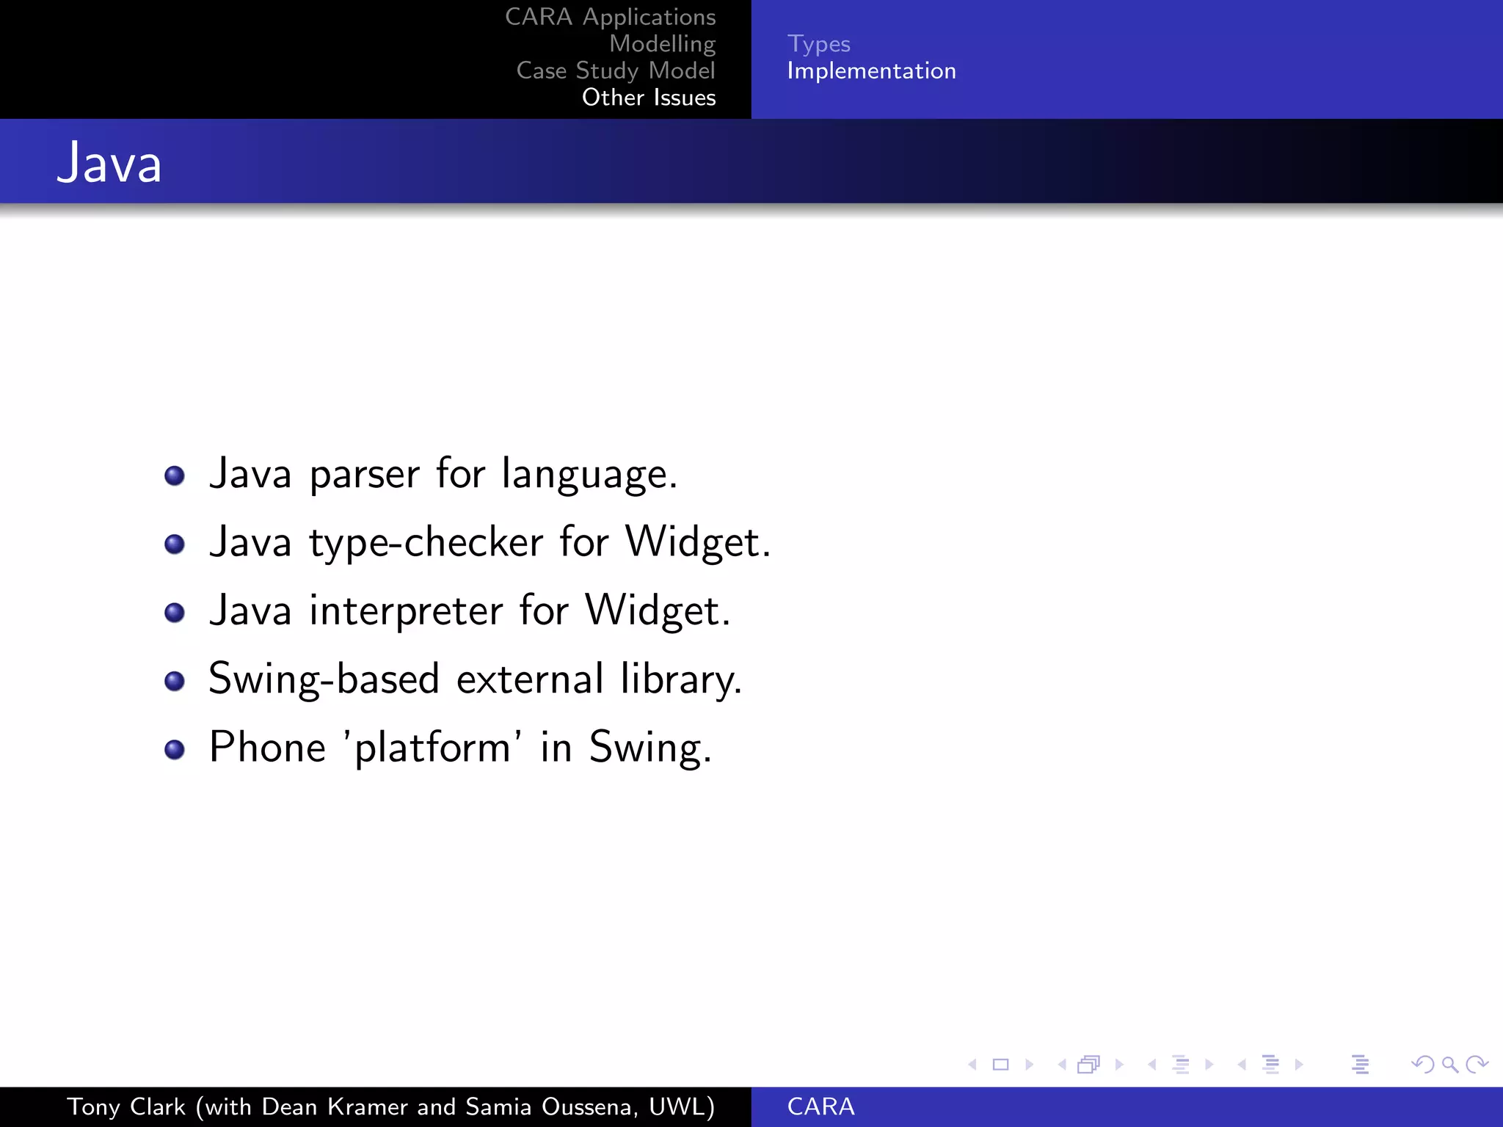
Task: Click 'Phone 'platform' in Swing.' bullet
Action: [460, 748]
